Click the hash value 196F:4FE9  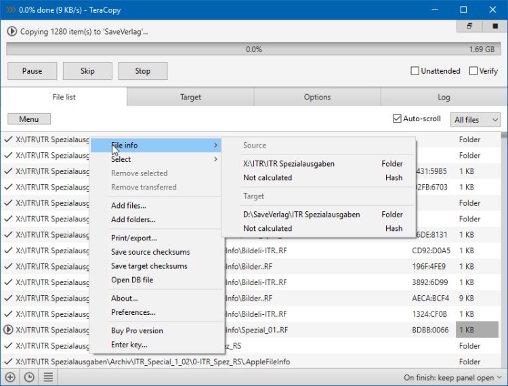tap(429, 266)
